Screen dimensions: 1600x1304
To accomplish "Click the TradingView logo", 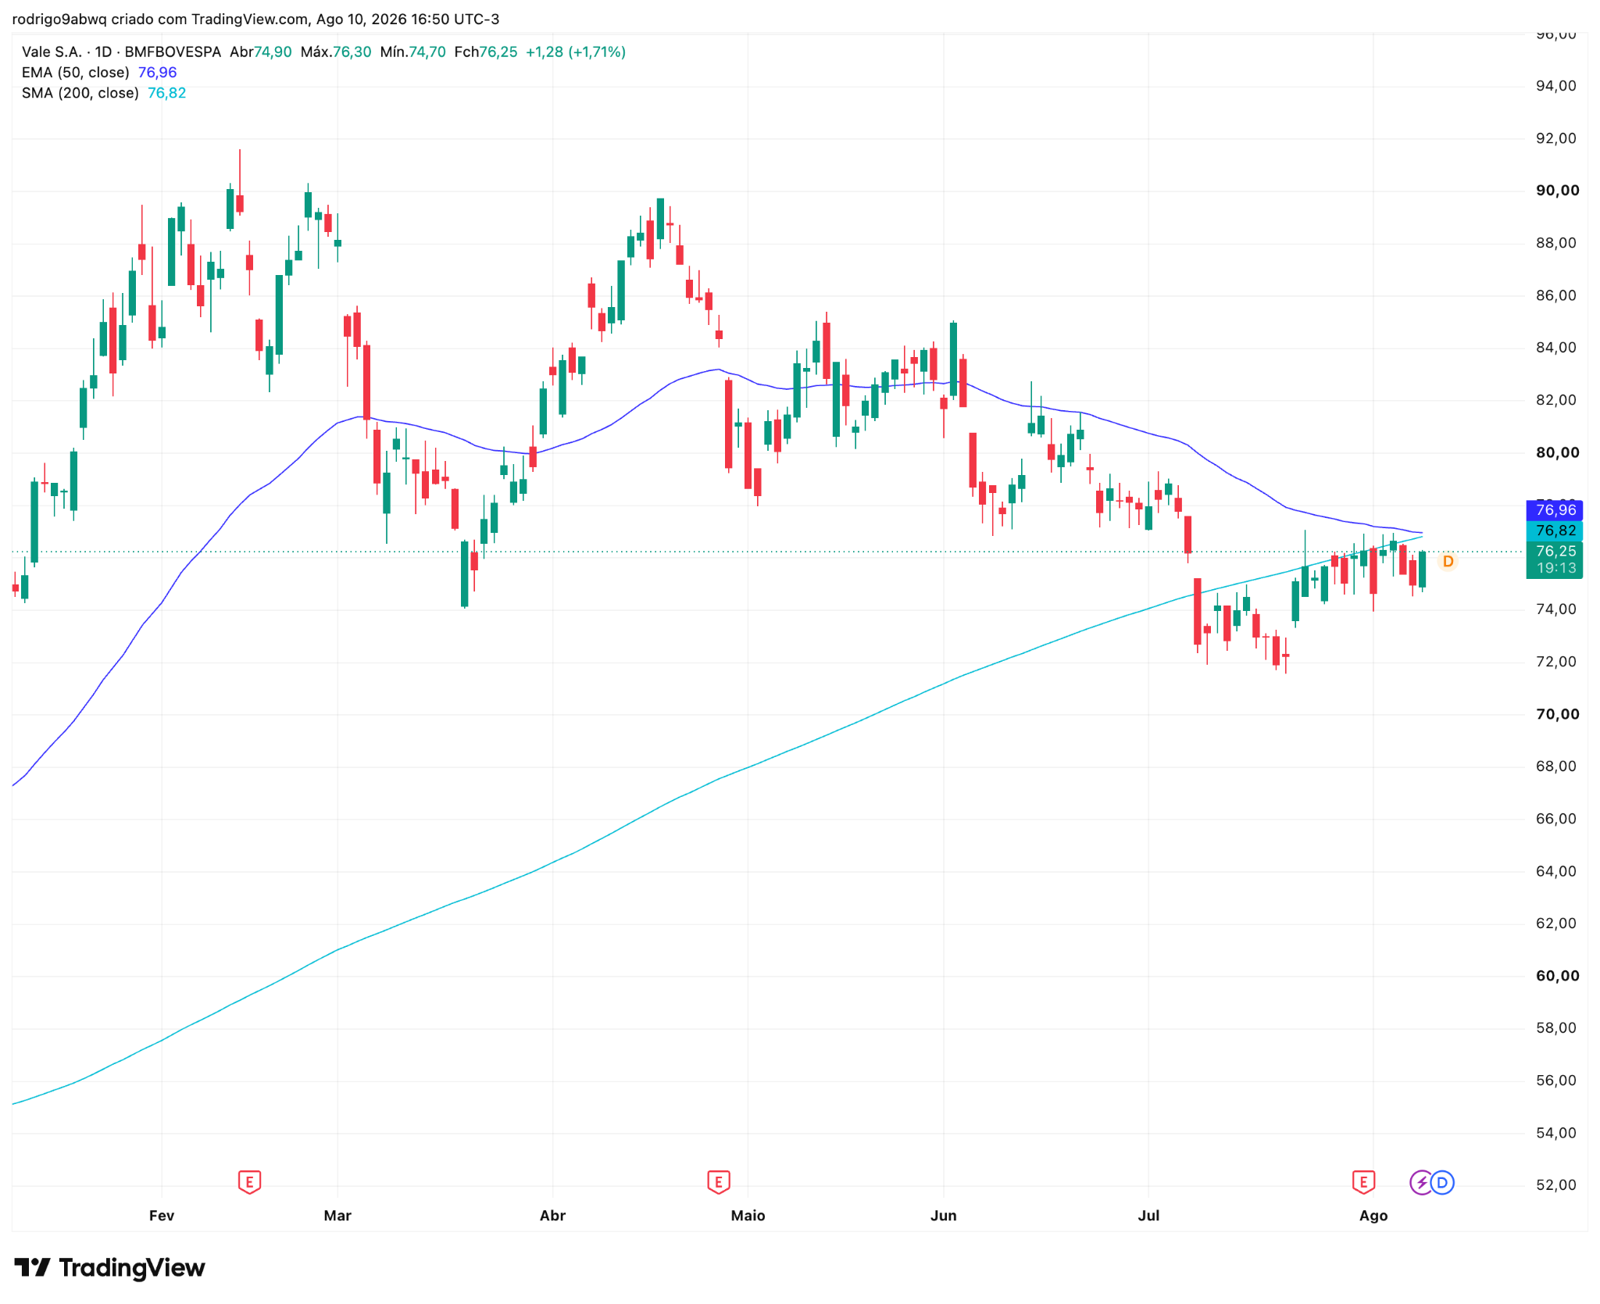I will coord(110,1267).
